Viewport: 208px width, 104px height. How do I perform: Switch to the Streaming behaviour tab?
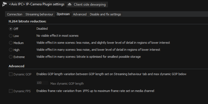[39, 14]
